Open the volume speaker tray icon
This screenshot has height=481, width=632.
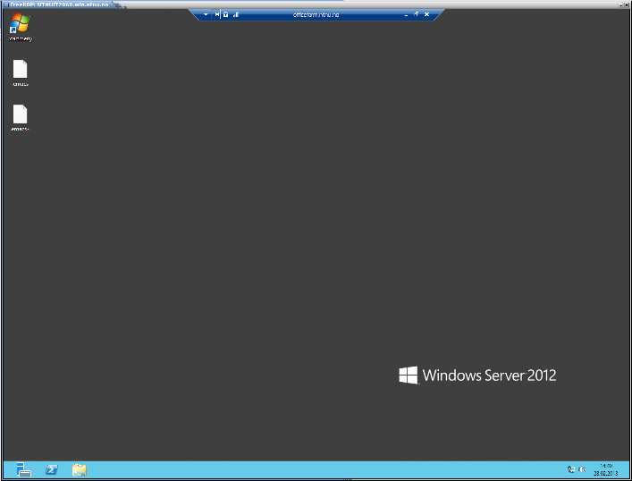(582, 469)
